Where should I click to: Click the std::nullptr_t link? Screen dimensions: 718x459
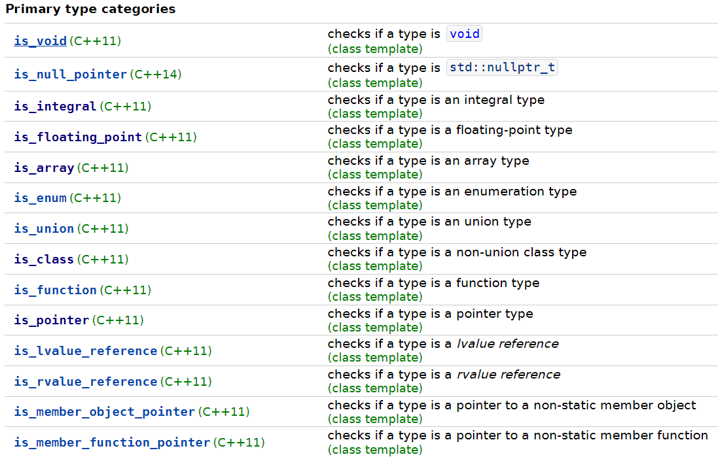502,67
